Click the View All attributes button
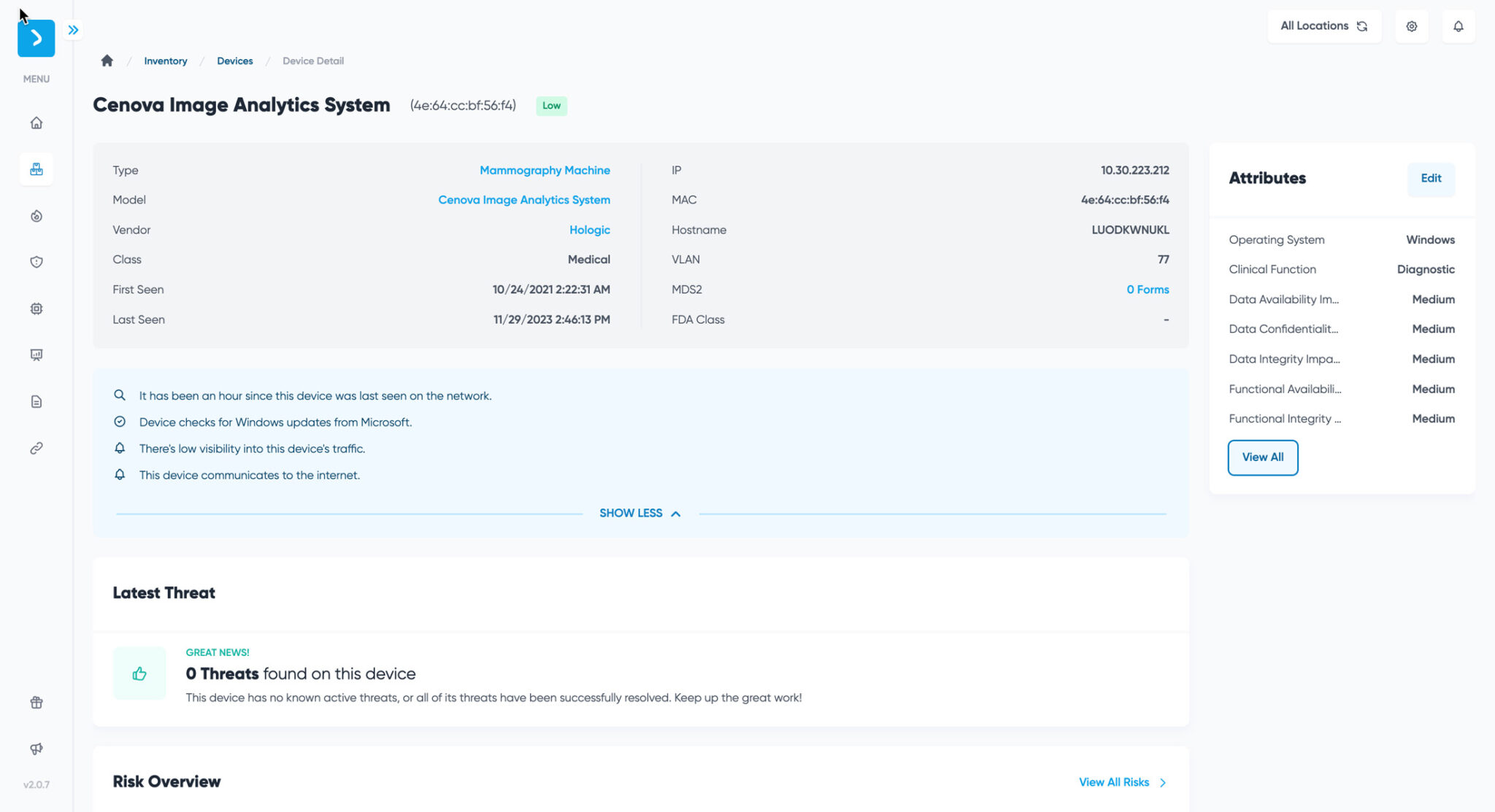Viewport: 1495px width, 812px height. click(1263, 457)
